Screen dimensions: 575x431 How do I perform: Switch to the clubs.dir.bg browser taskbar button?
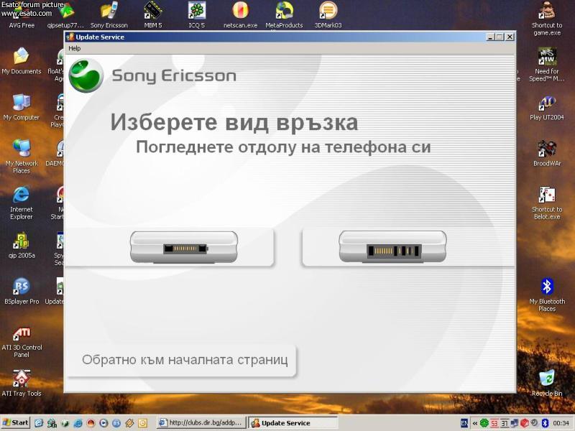tap(201, 423)
